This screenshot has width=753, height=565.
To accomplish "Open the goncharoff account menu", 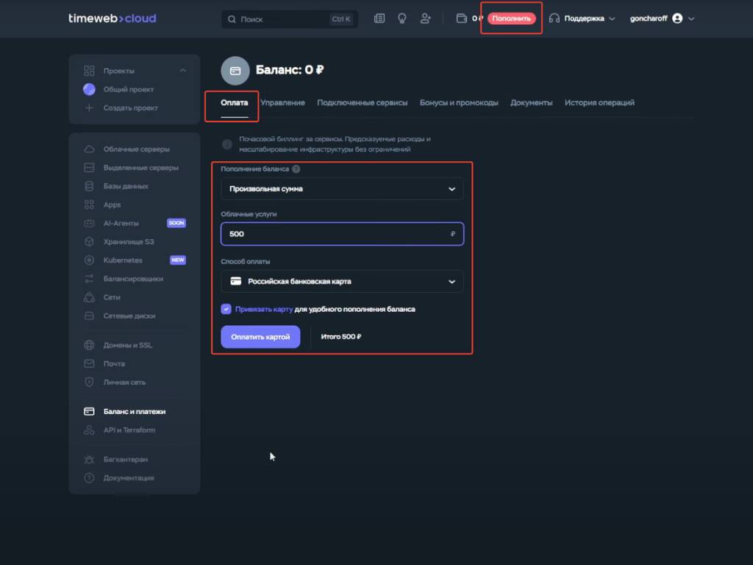I will click(x=663, y=18).
